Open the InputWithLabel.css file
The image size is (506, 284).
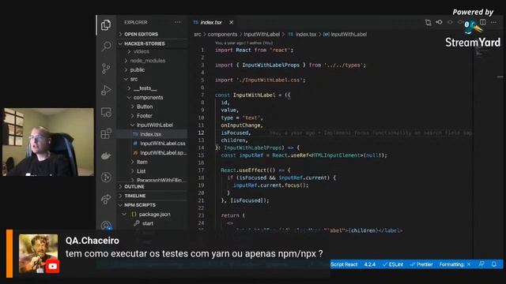pyautogui.click(x=153, y=144)
